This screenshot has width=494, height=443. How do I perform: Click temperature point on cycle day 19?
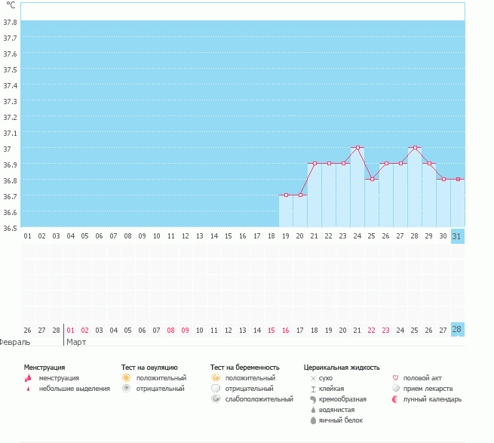(x=286, y=195)
